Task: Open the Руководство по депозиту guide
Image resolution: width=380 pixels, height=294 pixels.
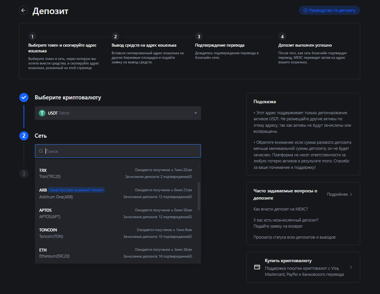Action: tap(329, 10)
